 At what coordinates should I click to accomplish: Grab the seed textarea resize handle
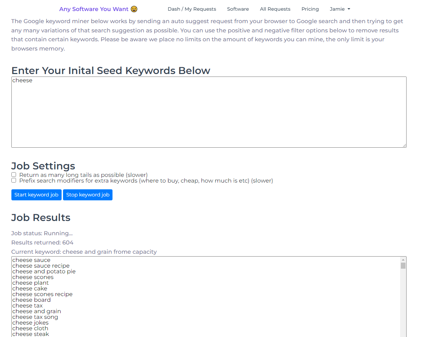pos(404,146)
